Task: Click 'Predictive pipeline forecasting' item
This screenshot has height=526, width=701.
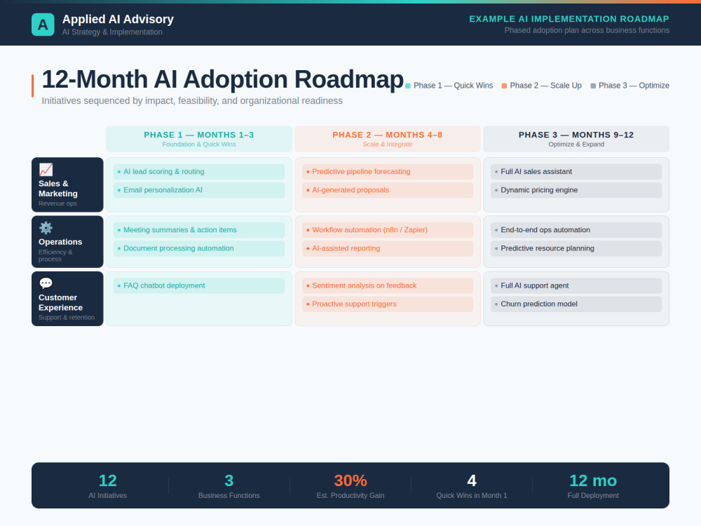Action: [388, 172]
